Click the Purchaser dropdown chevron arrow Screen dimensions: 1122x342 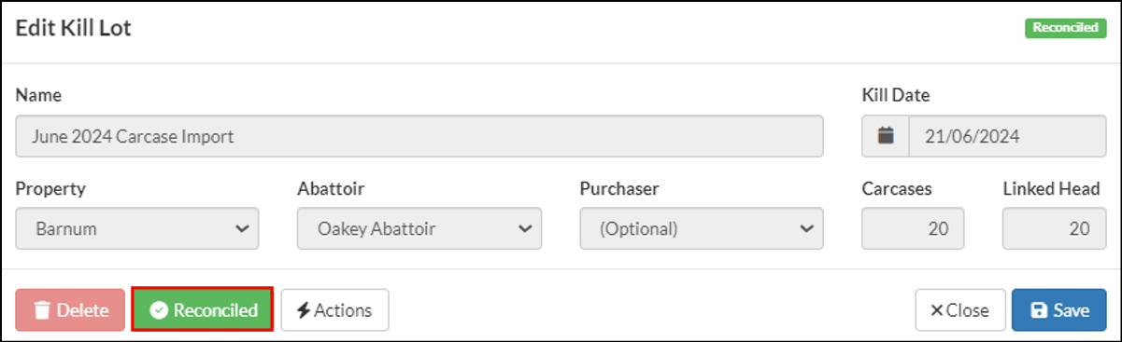click(806, 228)
